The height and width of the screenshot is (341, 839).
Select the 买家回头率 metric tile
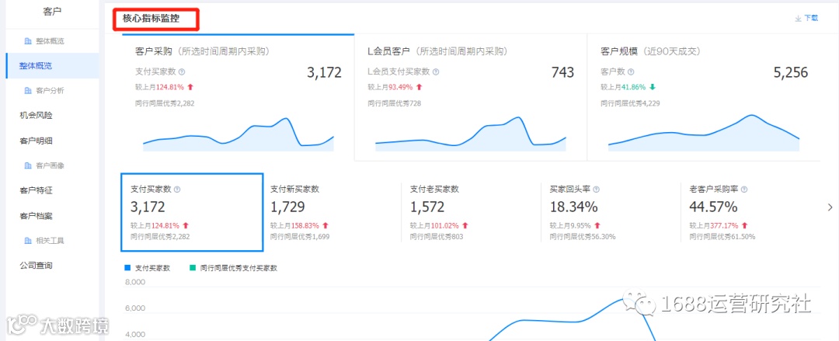tap(611, 212)
